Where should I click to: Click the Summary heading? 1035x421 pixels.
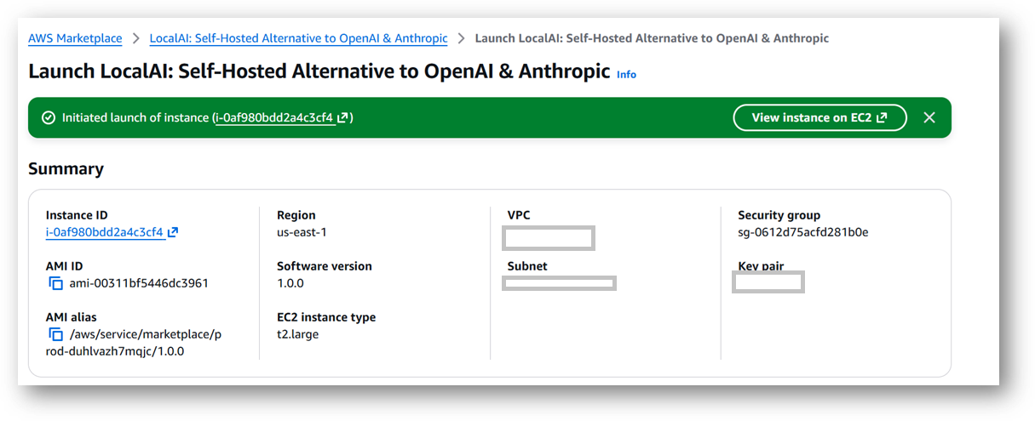pyautogui.click(x=66, y=168)
